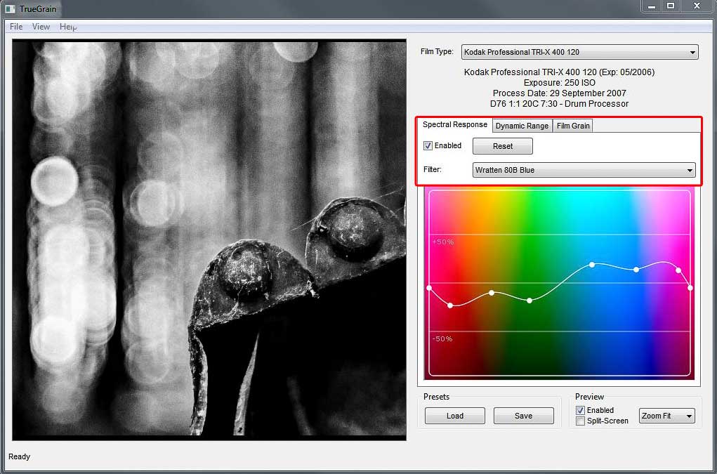Enable the Split-Screen checkbox
The height and width of the screenshot is (474, 717).
tap(580, 421)
